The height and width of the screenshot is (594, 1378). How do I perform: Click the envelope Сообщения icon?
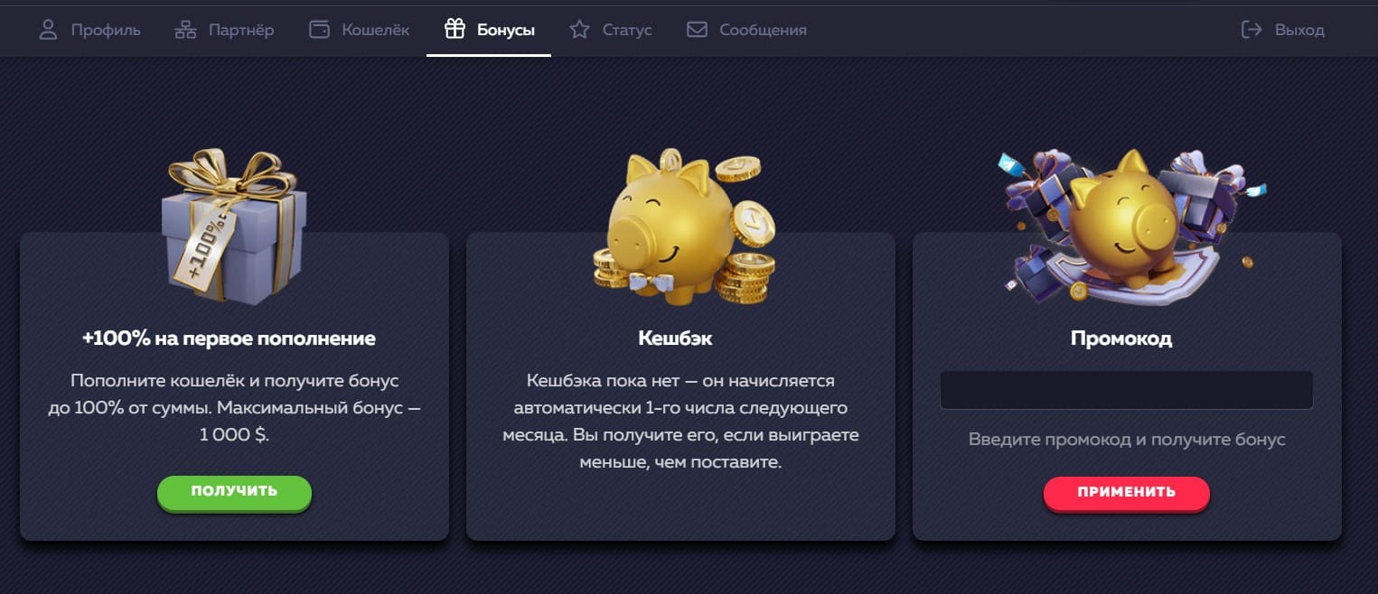(697, 30)
